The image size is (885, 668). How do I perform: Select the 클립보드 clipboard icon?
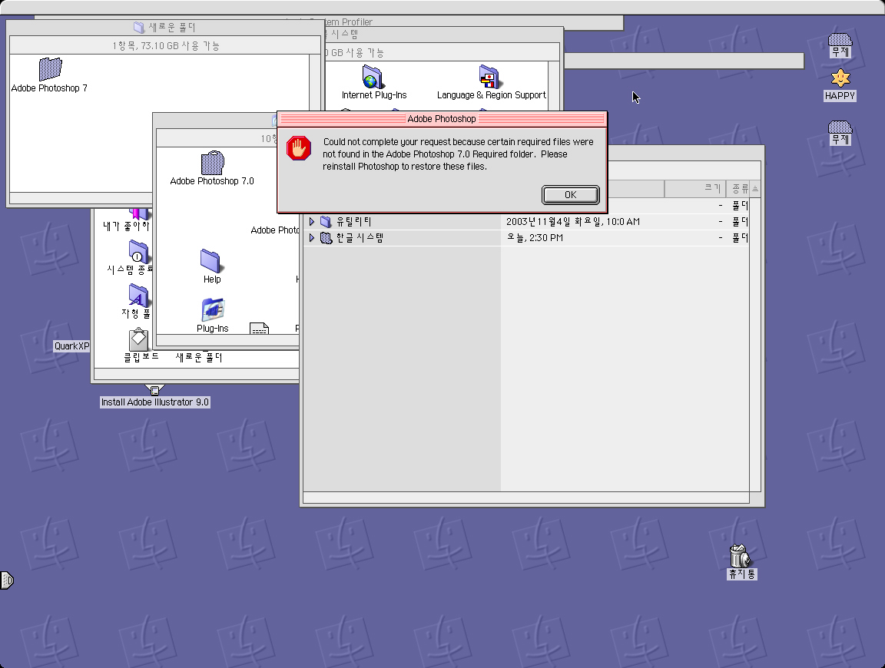coord(139,339)
